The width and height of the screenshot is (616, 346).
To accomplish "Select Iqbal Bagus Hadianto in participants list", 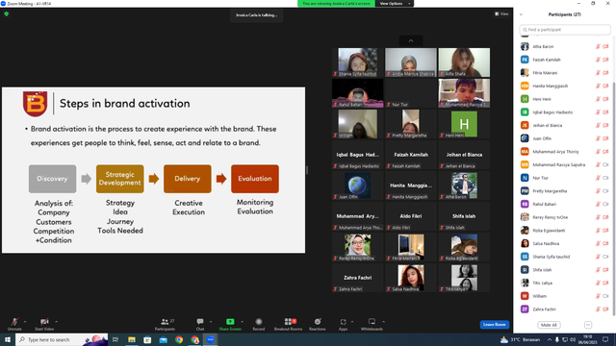I will 565,112.
